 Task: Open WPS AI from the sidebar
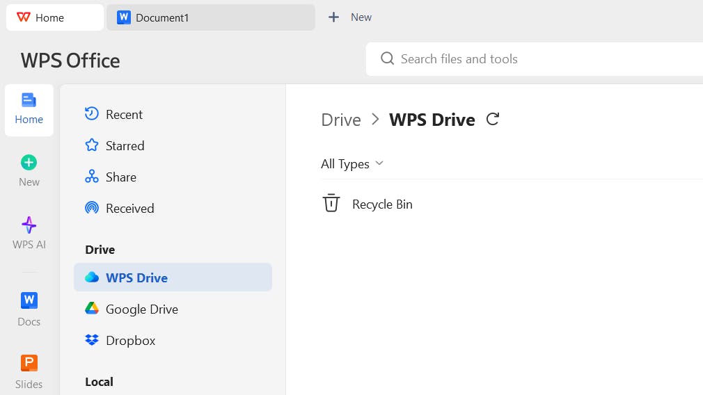click(x=29, y=233)
